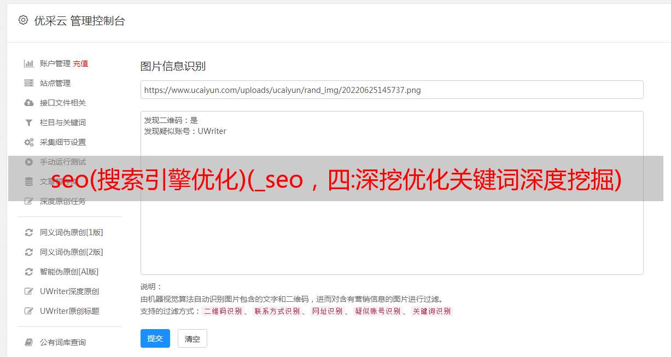Open 账户管理 in the sidebar
Viewport: 671px width, 357px height.
[55, 63]
